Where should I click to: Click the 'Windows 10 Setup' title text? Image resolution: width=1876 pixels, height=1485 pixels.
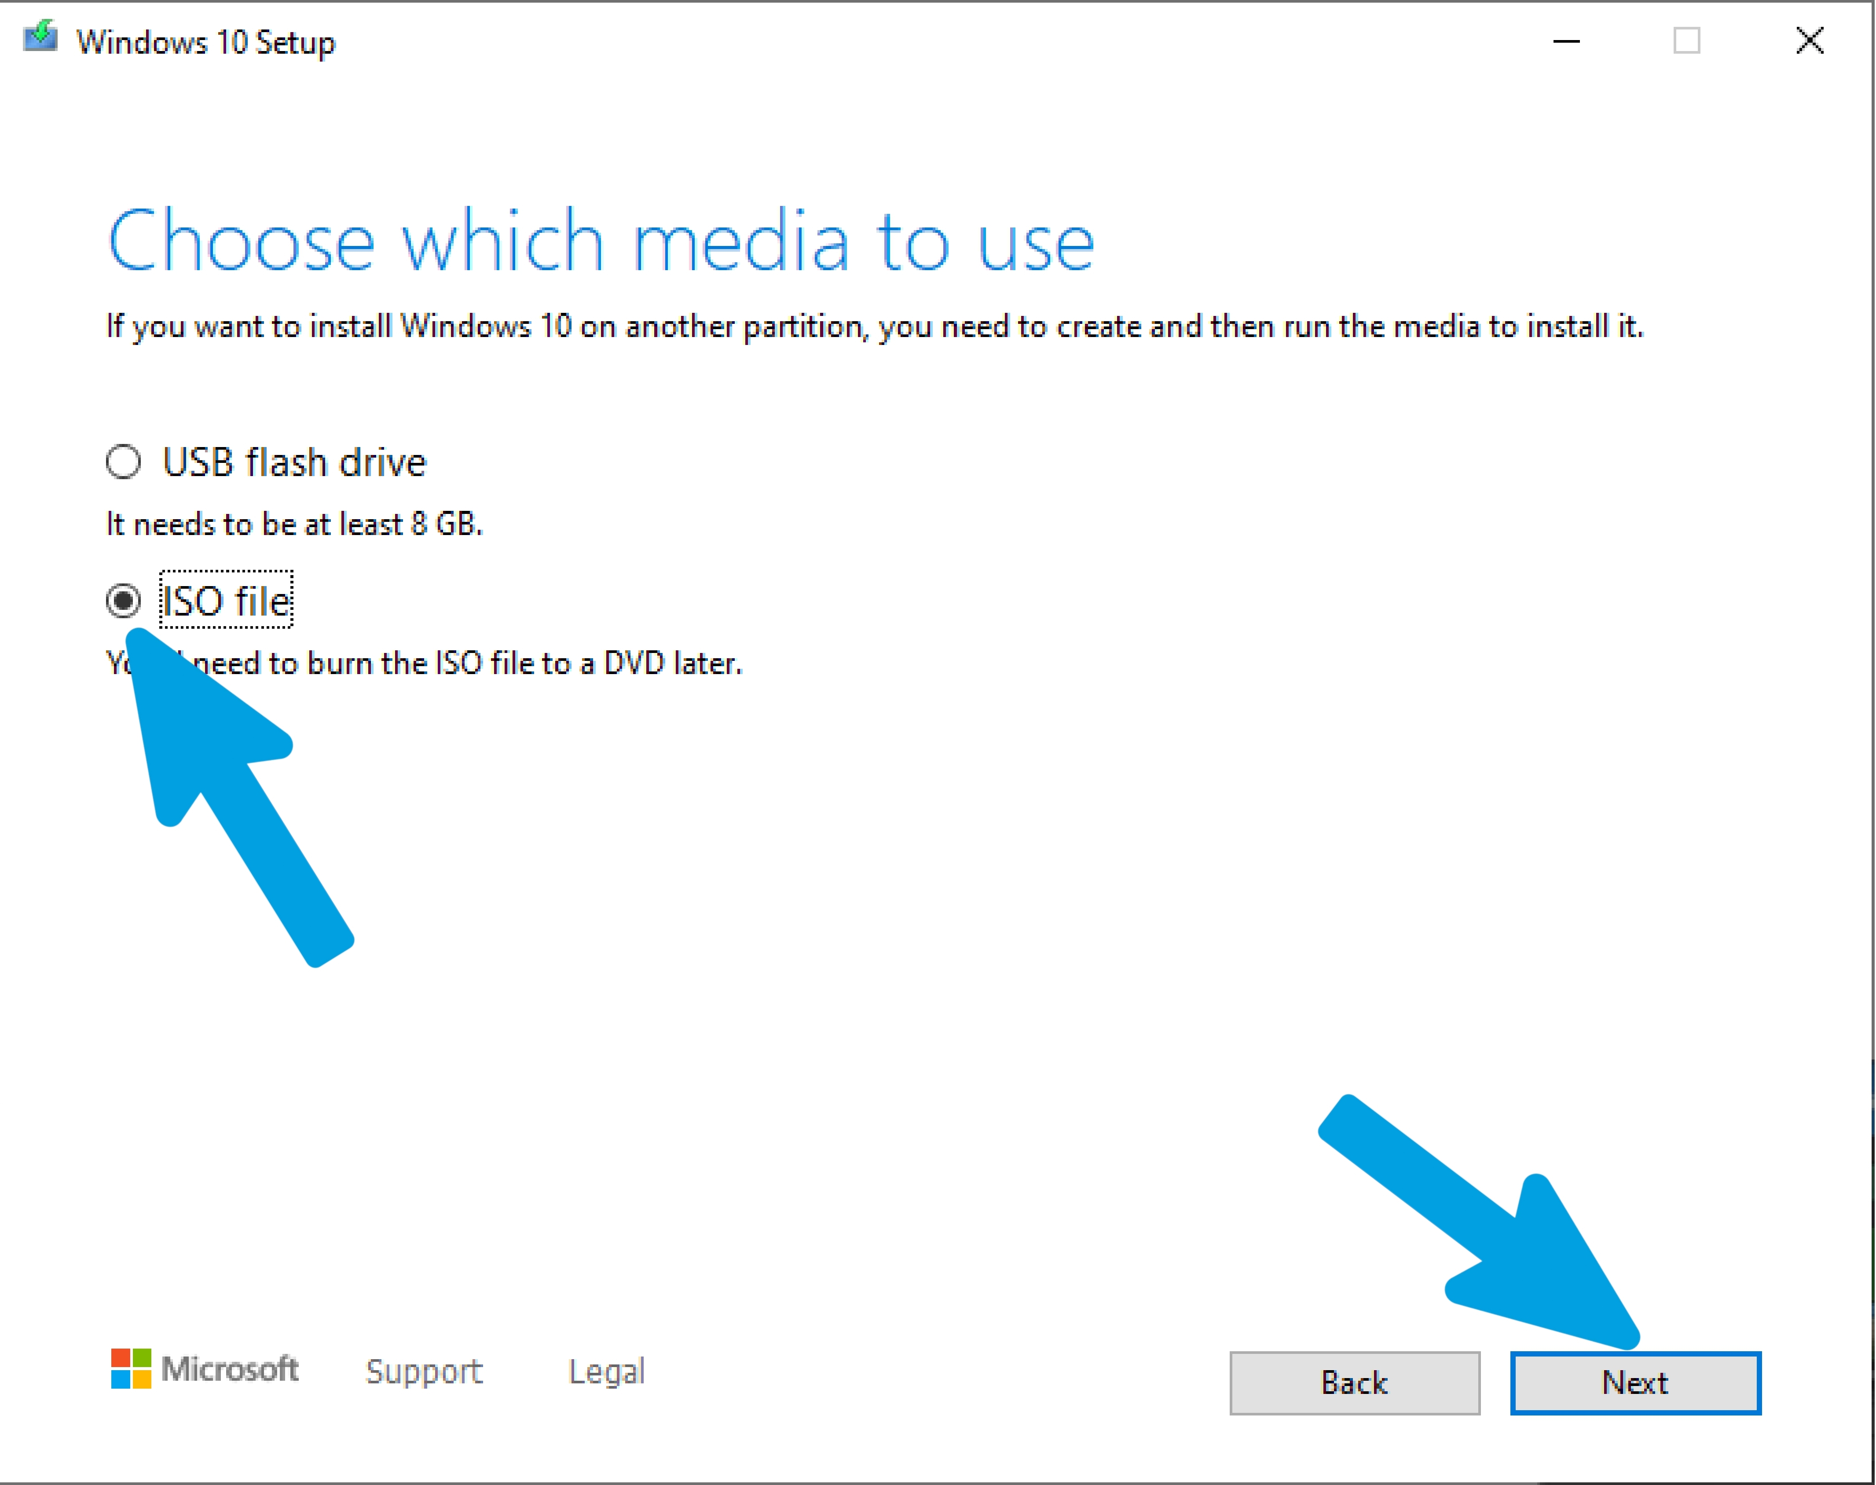pos(206,42)
